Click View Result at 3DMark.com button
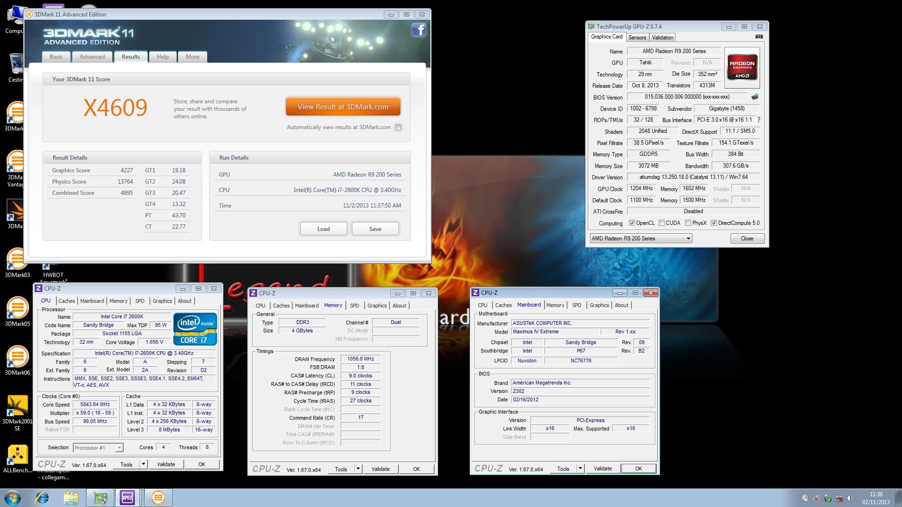The width and height of the screenshot is (902, 507). pos(343,107)
